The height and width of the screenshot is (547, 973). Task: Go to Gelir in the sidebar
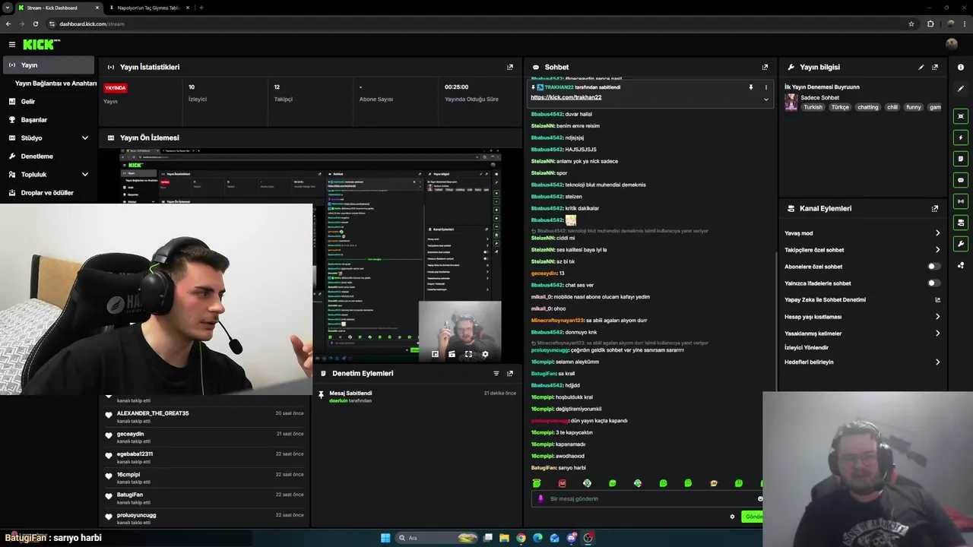[x=49, y=102]
